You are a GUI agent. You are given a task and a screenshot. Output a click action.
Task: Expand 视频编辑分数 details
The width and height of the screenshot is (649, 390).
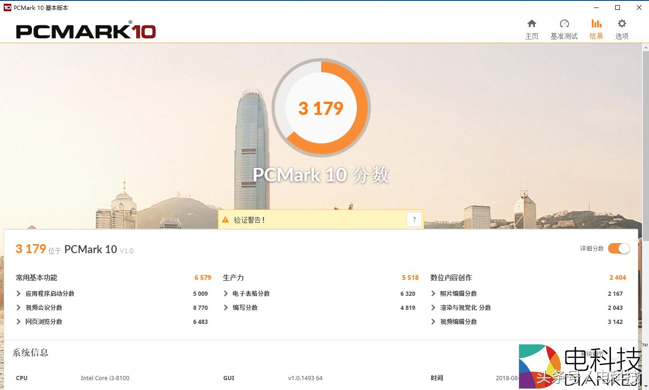(433, 322)
